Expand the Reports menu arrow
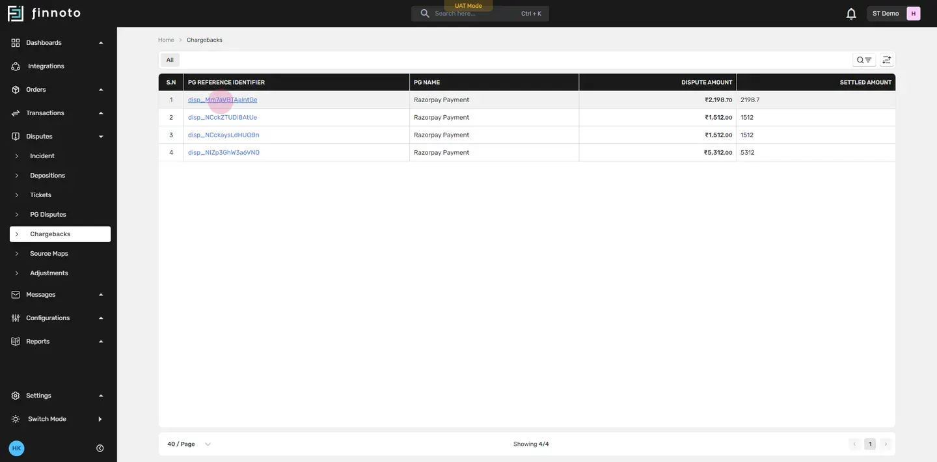This screenshot has width=937, height=462. (101, 342)
